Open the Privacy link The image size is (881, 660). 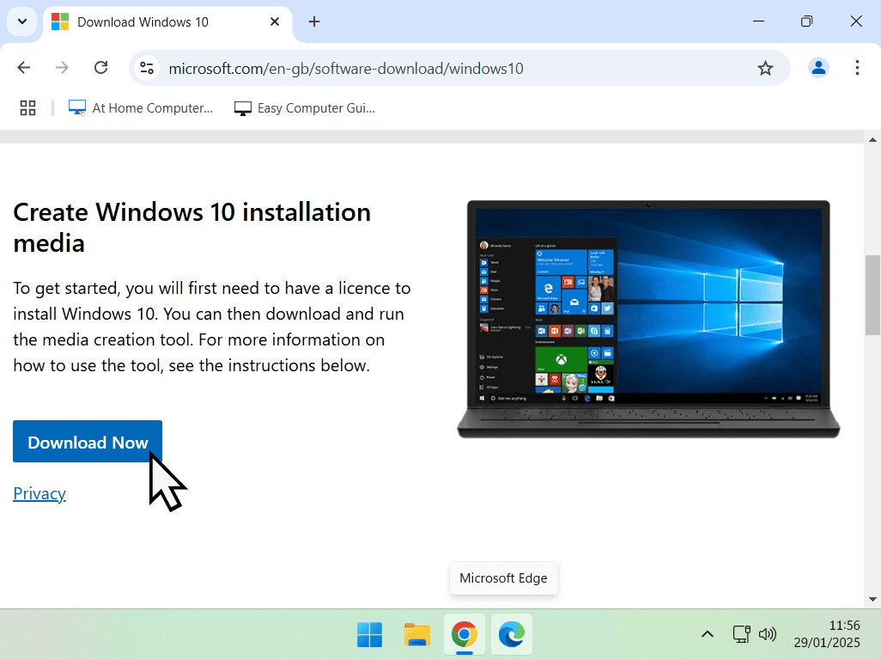[39, 493]
